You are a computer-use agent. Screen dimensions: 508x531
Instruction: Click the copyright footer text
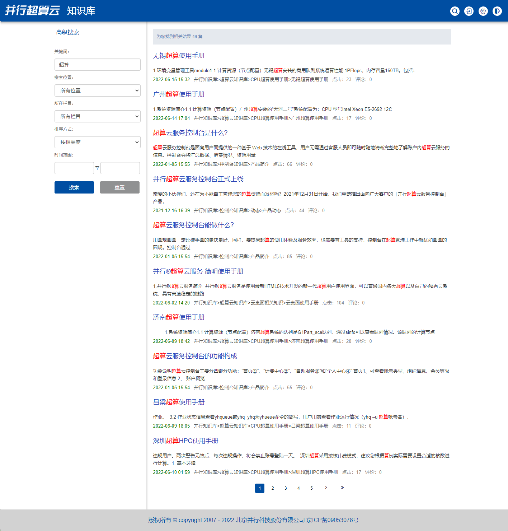point(253,520)
